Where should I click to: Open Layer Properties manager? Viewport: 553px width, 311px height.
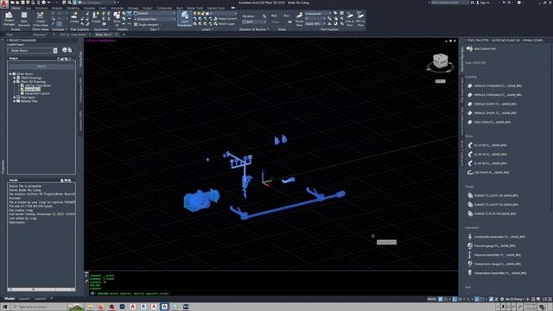pos(184,19)
